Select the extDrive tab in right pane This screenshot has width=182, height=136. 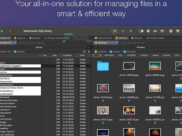click(x=121, y=38)
